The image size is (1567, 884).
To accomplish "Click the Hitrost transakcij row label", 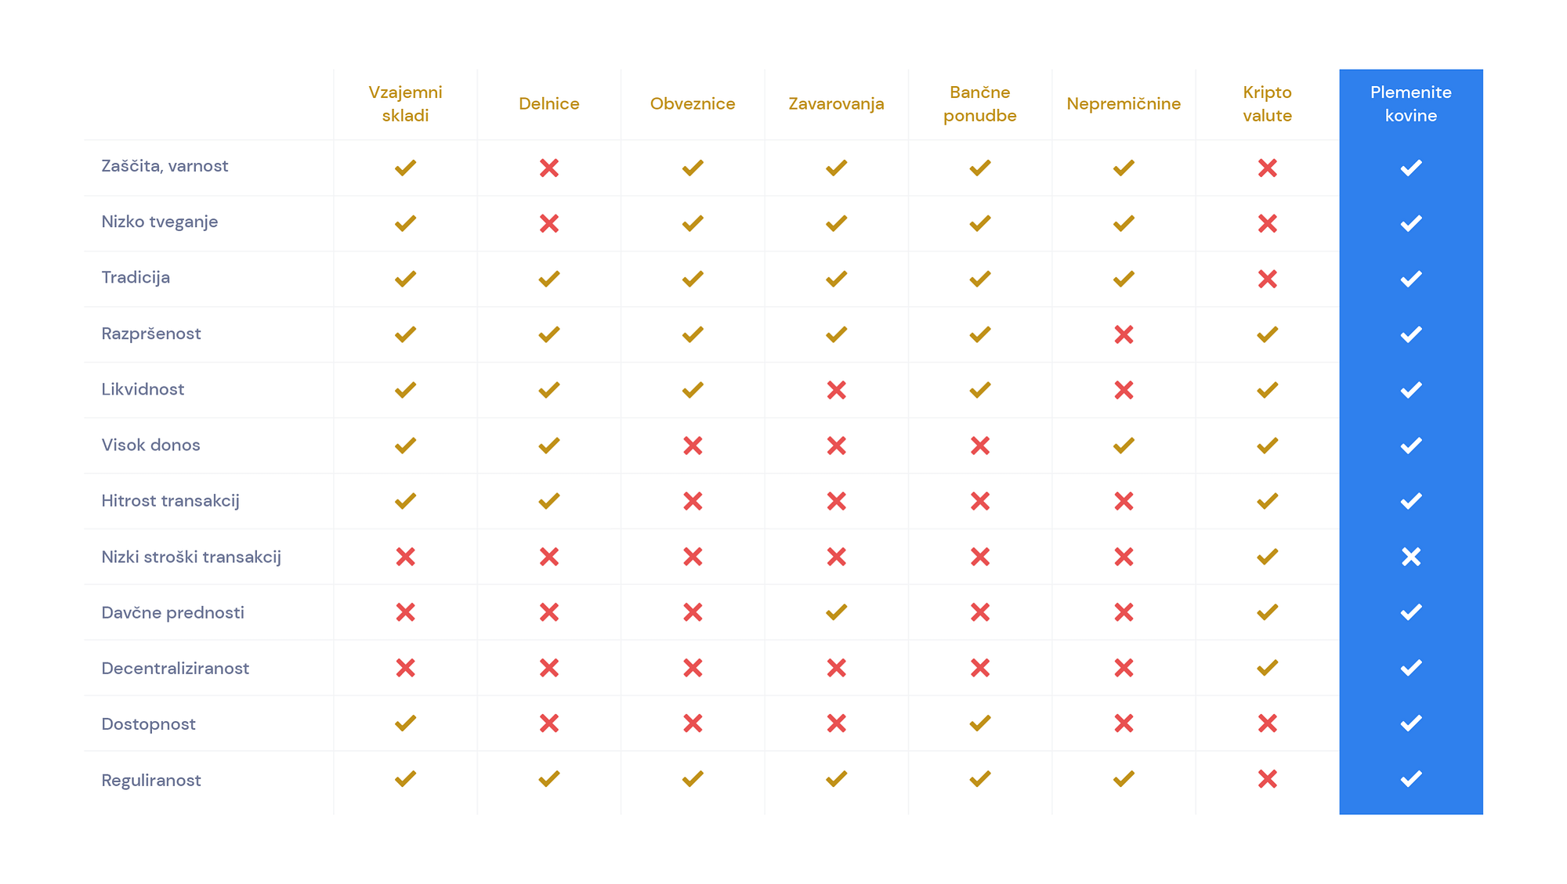I will pyautogui.click(x=170, y=501).
